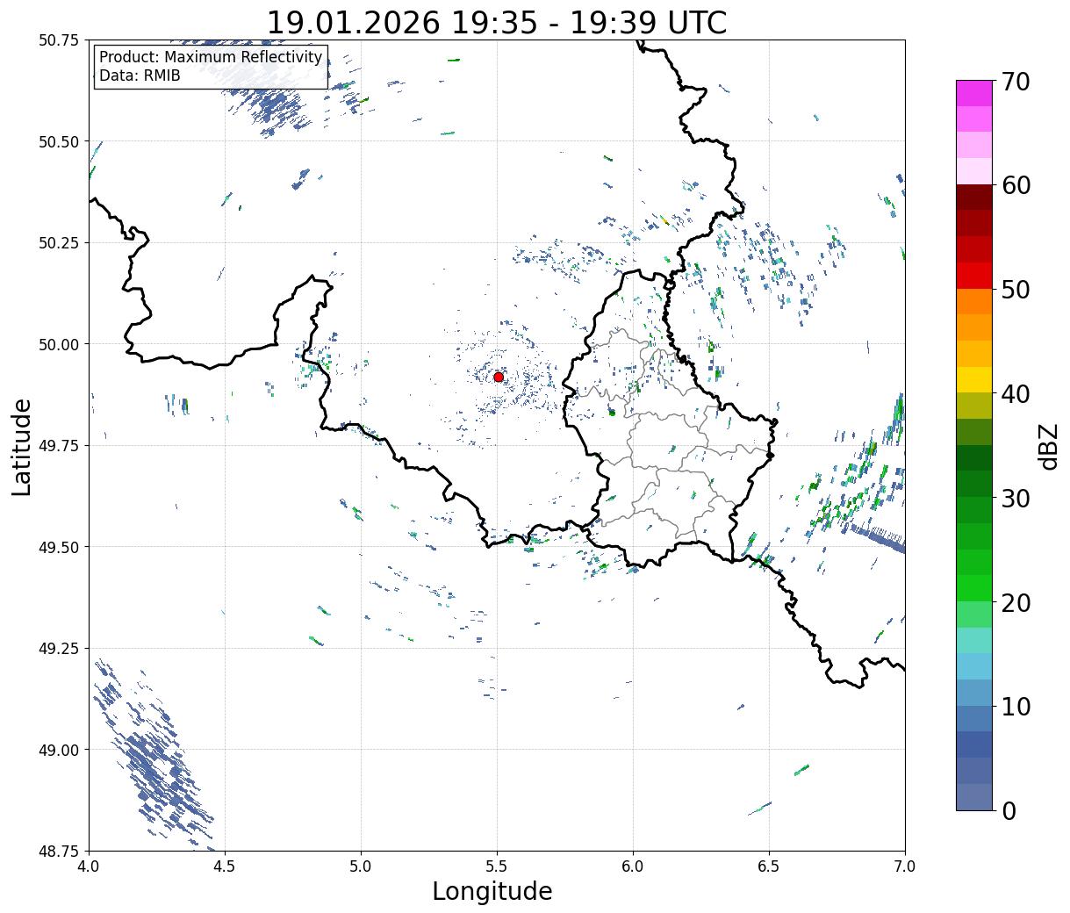The width and height of the screenshot is (1070, 913).
Task: Click the latitude tick label 49.75
Action: (x=59, y=446)
